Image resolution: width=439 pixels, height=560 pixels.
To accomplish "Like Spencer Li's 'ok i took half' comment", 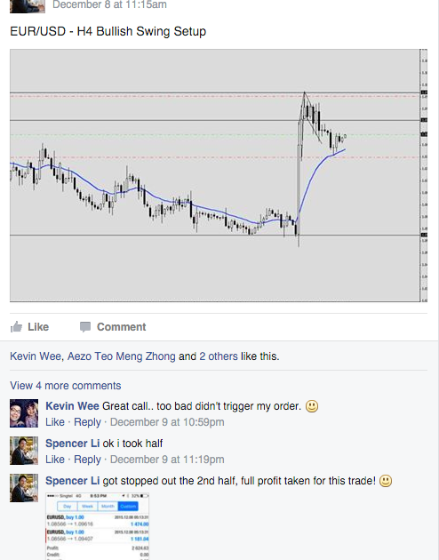I will click(55, 460).
